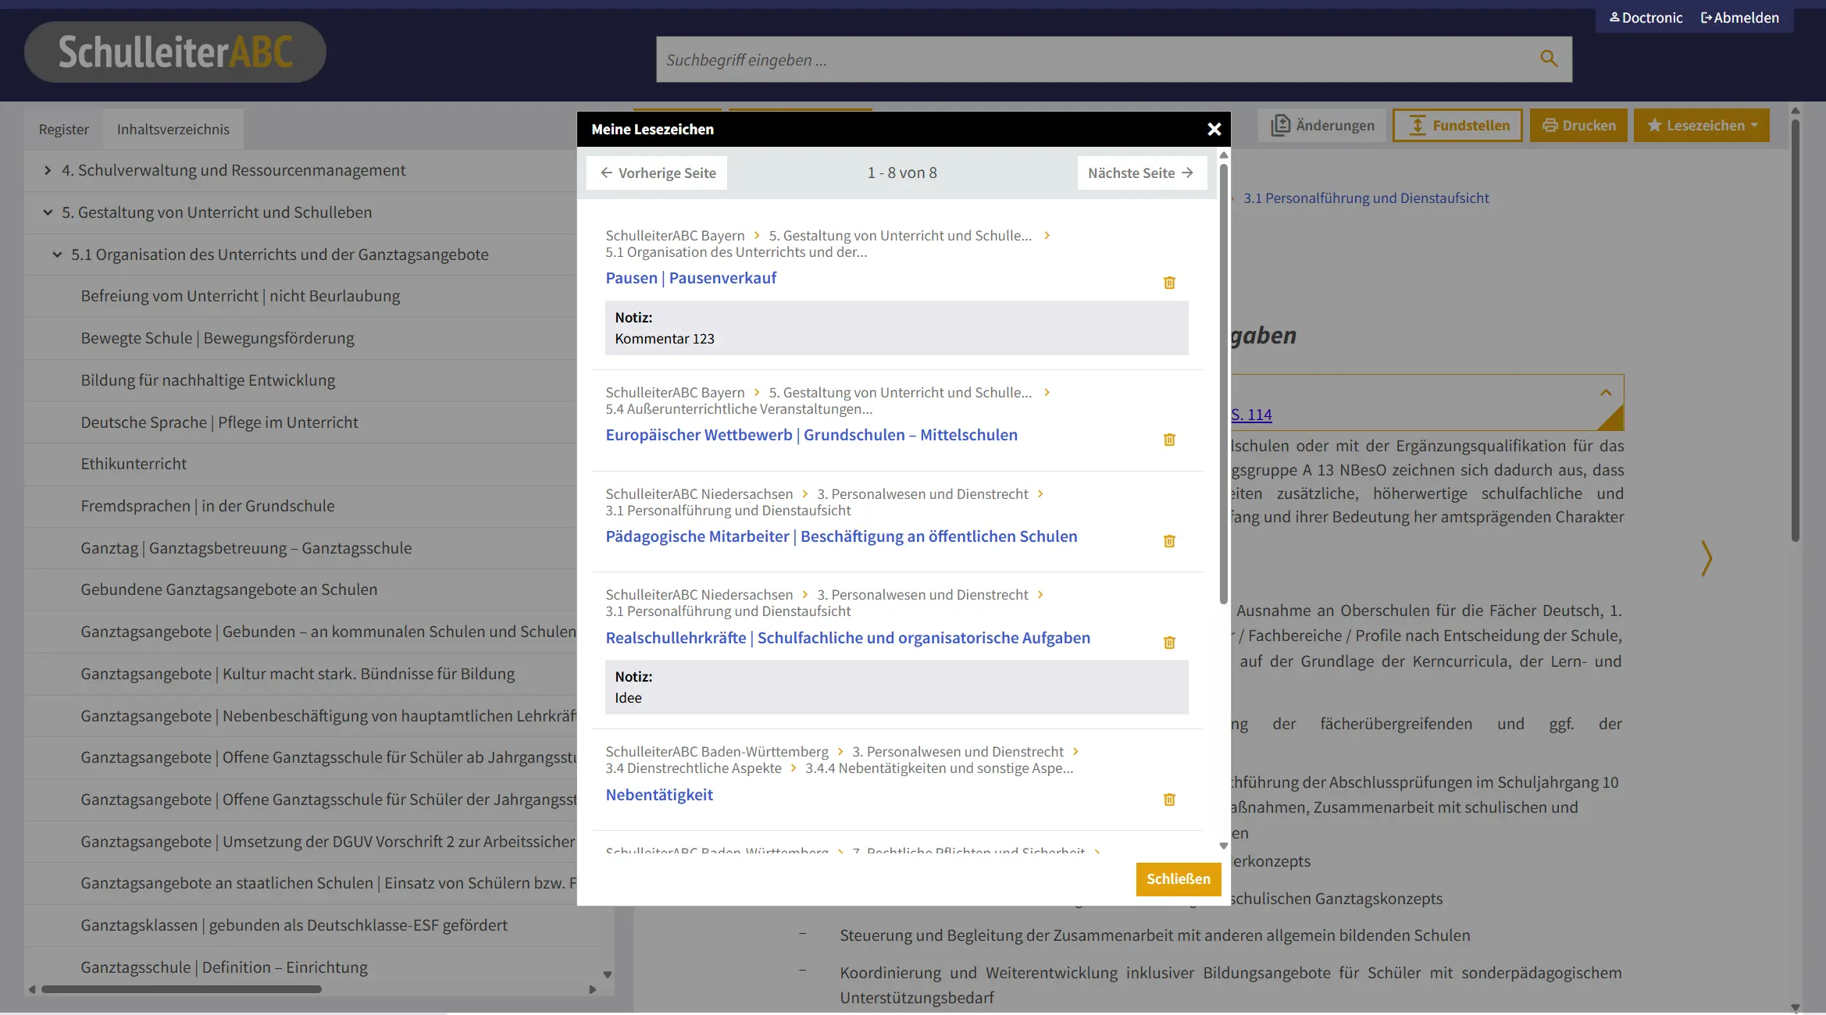Click the Nächste Seite button
This screenshot has width=1826, height=1015.
click(1142, 173)
